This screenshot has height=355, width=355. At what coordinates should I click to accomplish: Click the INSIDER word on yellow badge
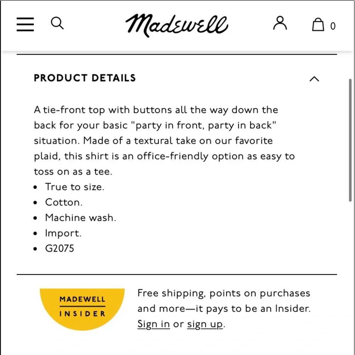click(82, 314)
